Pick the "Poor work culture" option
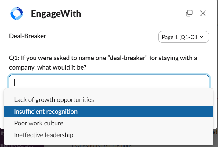This screenshot has height=147, width=218. point(39,123)
